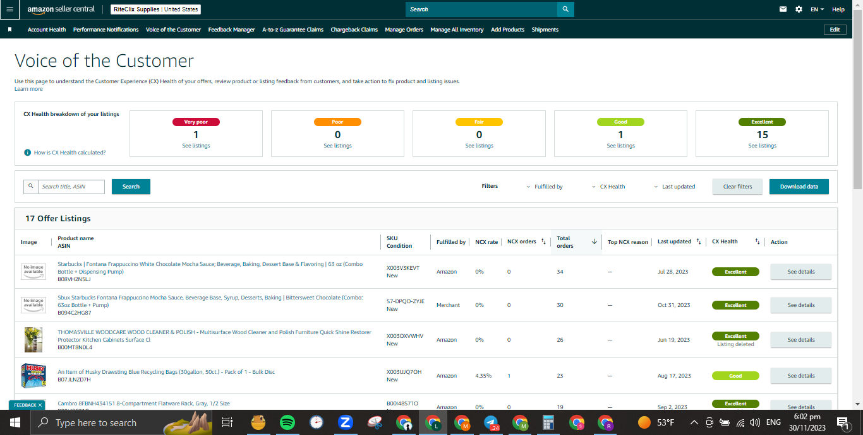Click the search magnifier button in header

[x=565, y=9]
